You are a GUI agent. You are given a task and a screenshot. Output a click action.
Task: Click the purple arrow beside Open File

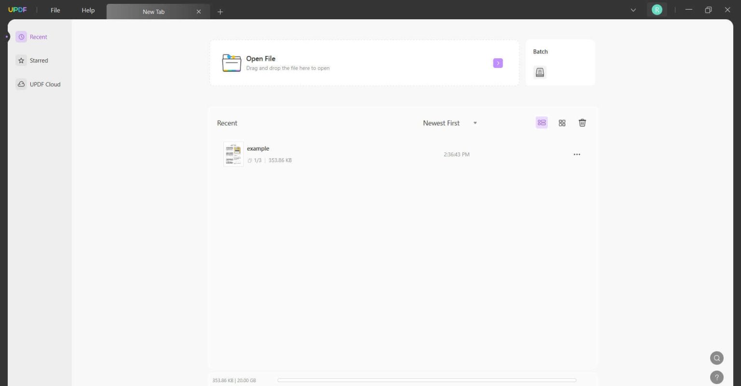pyautogui.click(x=498, y=63)
